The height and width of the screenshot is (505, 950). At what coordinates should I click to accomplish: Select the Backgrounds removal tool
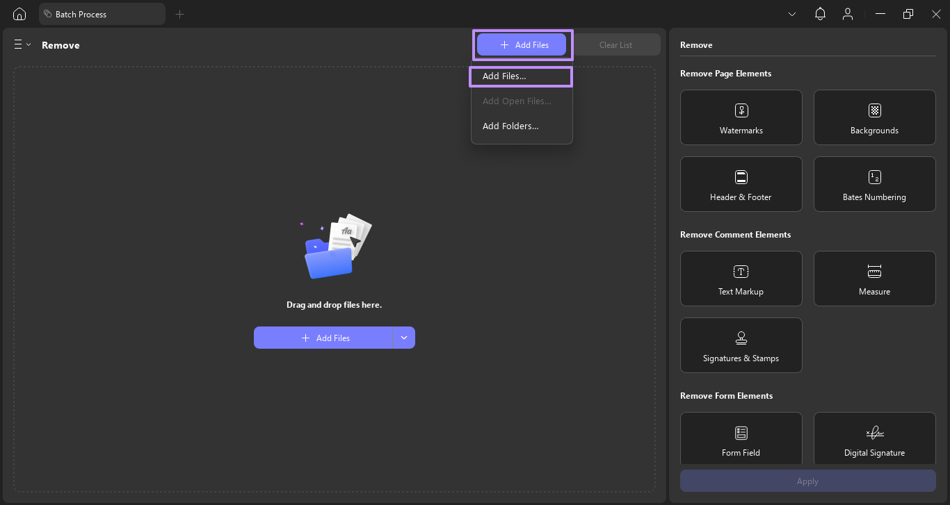(x=874, y=117)
